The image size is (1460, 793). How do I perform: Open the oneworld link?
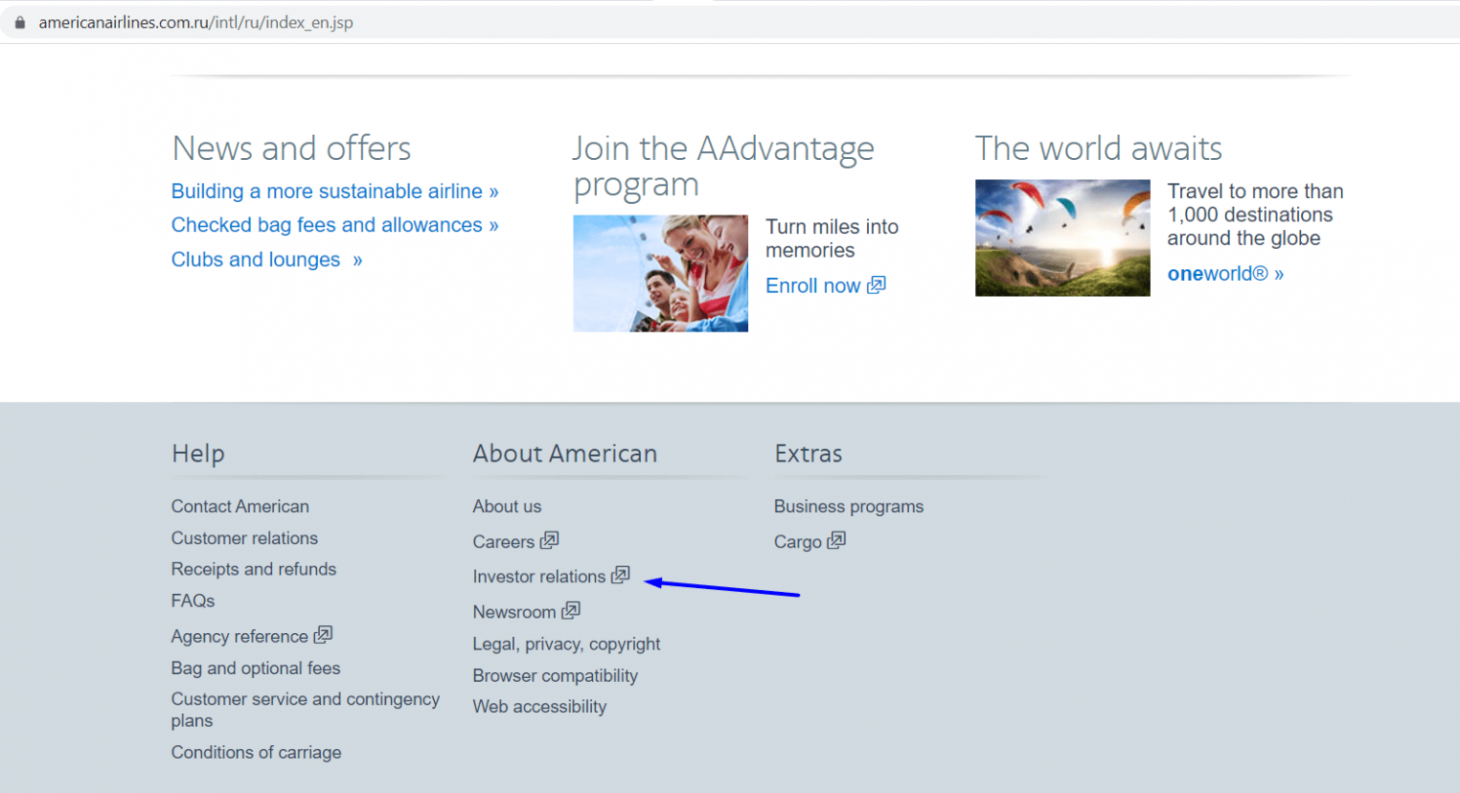coord(1225,274)
